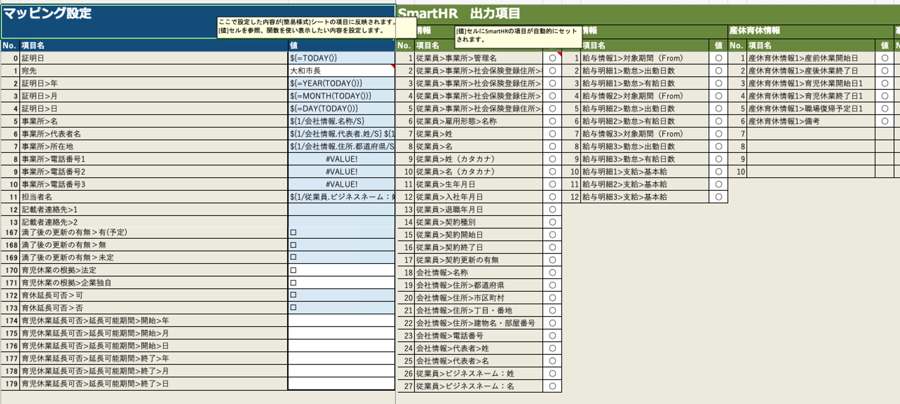Toggle checkbox for 満了後の更新の有無>有(予定)

click(293, 232)
